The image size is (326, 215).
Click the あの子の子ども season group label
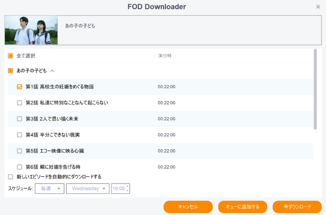pyautogui.click(x=32, y=71)
